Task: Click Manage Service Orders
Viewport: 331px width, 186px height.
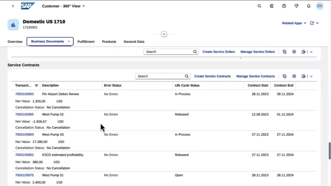Action: coord(258,52)
